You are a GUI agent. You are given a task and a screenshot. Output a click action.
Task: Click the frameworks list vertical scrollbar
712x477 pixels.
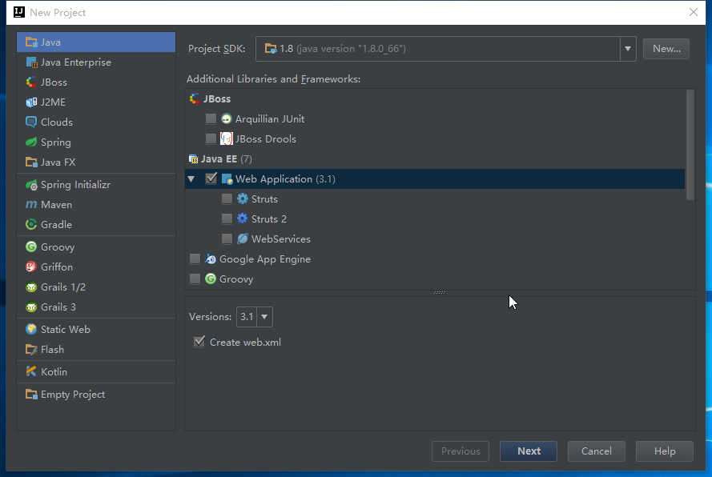pyautogui.click(x=690, y=144)
